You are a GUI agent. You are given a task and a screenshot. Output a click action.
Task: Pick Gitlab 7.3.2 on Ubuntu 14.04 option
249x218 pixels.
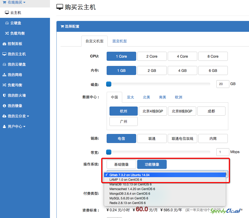coord(165,175)
